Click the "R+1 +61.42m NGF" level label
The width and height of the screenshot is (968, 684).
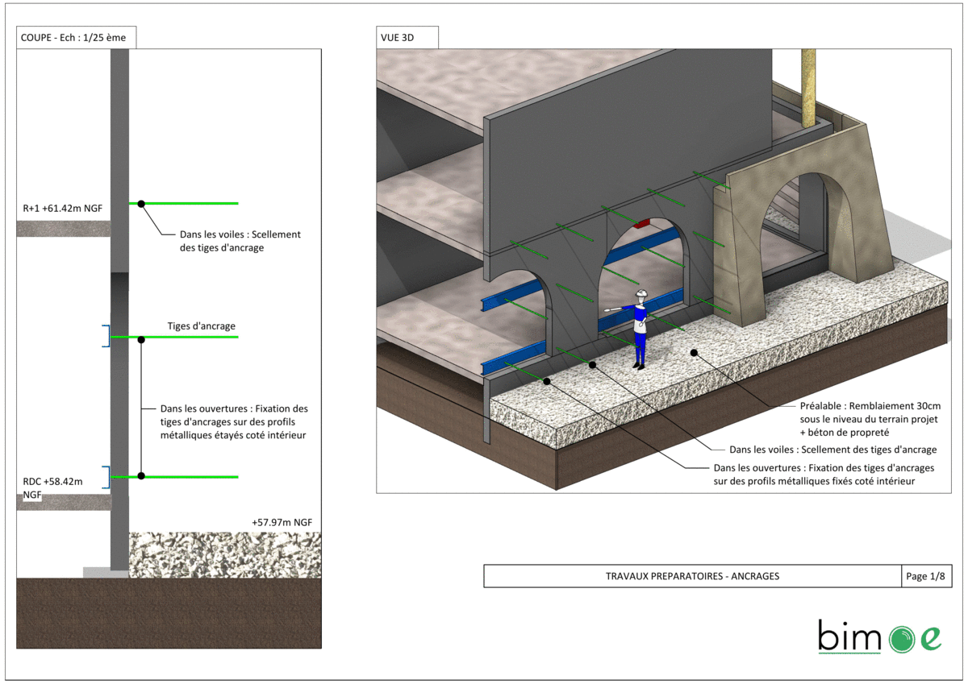[63, 209]
